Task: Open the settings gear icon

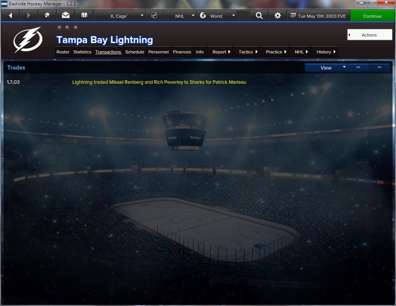Action: tap(278, 16)
